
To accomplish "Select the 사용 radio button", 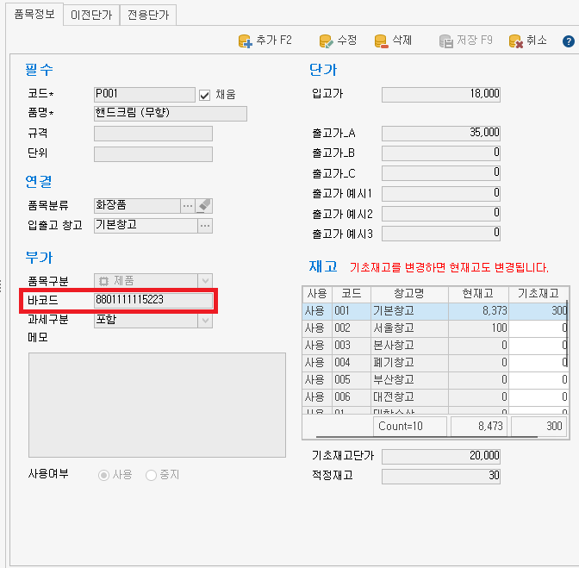I will tap(106, 475).
